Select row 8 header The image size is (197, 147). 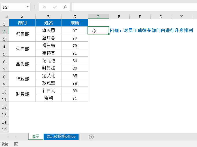point(4,76)
